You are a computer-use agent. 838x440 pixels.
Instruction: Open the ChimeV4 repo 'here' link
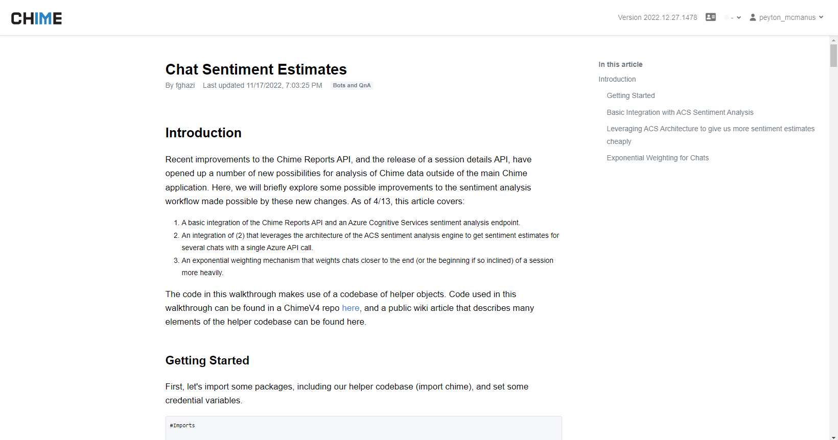[351, 308]
